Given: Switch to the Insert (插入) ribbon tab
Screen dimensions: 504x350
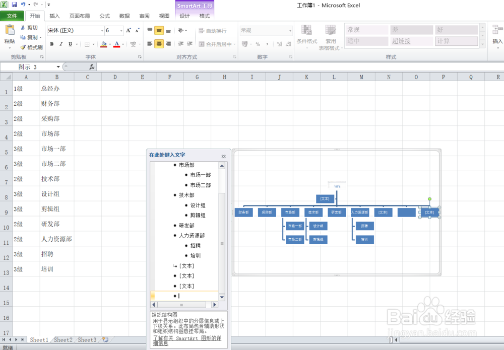Looking at the screenshot, I should pos(54,16).
